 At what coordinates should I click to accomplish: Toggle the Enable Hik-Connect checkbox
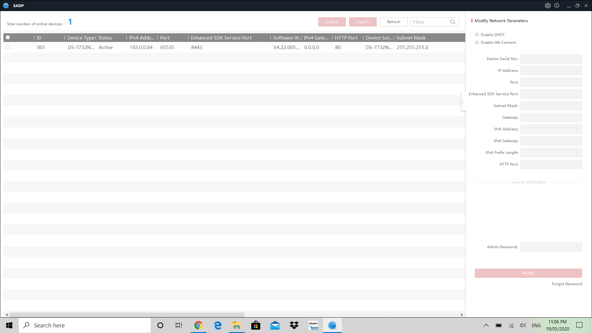click(477, 43)
